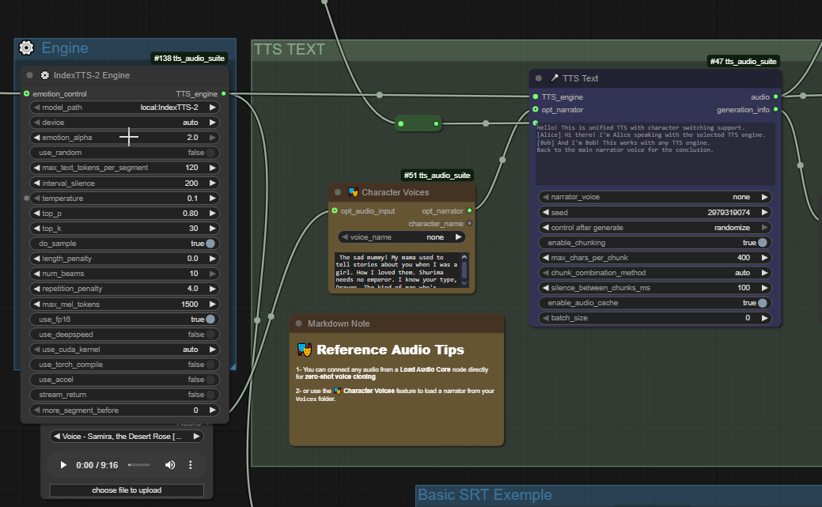Increase the seed value with right arrow
The width and height of the screenshot is (822, 507).
coord(765,213)
